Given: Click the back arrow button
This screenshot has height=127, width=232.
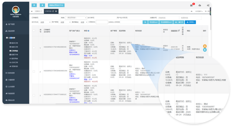Looking at the screenshot, I should point(42,5).
